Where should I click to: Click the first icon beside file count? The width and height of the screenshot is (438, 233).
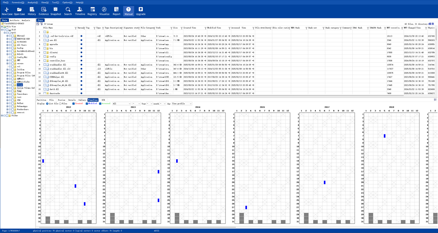(429, 24)
